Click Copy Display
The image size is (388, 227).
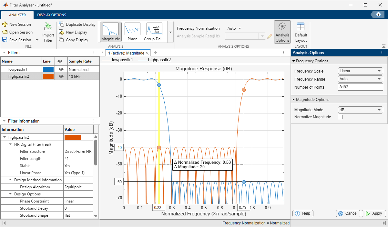tap(74, 40)
